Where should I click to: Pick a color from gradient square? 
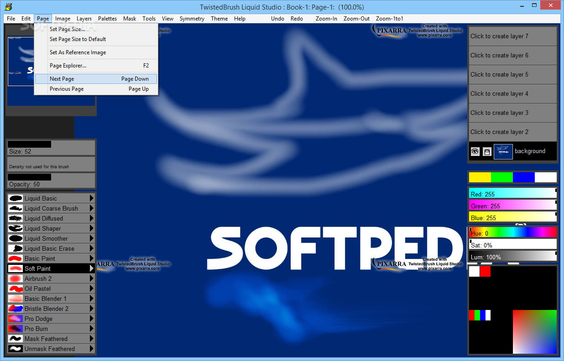pyautogui.click(x=535, y=332)
